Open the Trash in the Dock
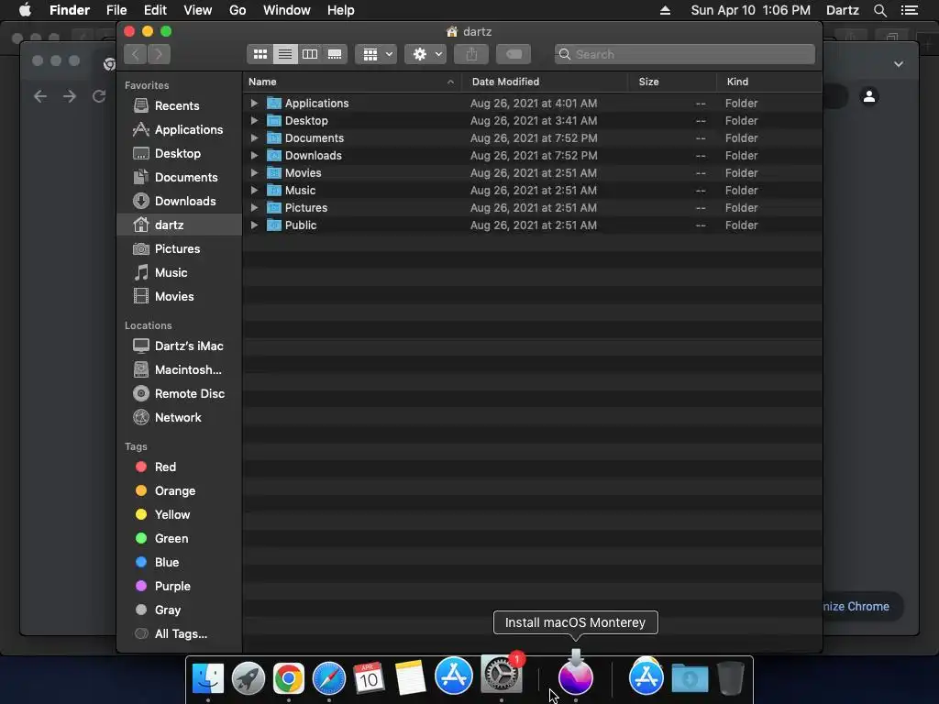Screen dimensions: 939x704 pos(731,677)
